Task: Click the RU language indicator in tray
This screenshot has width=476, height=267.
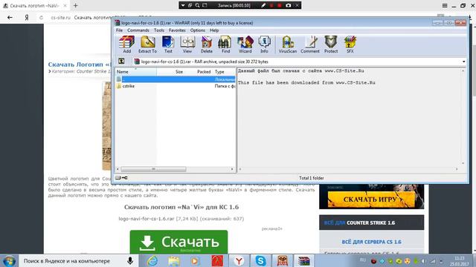Action: pos(363,260)
